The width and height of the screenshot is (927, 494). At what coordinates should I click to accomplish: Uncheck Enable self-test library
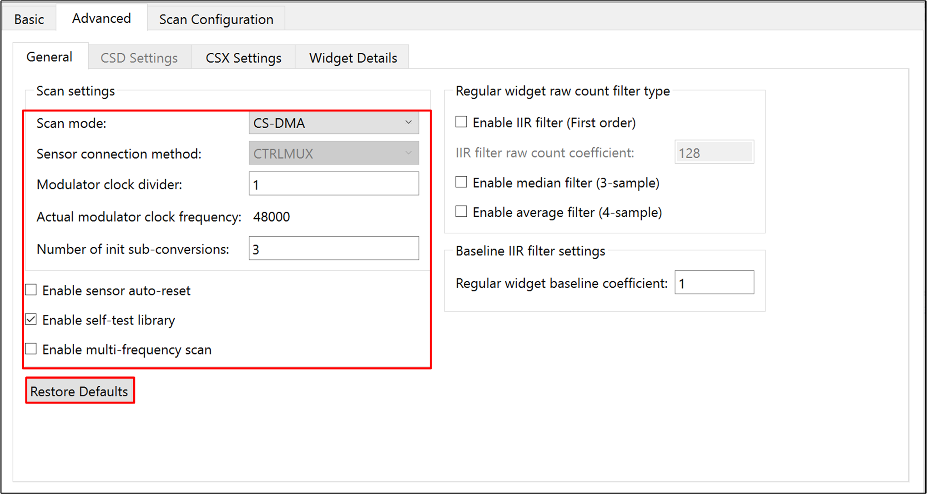pos(31,319)
